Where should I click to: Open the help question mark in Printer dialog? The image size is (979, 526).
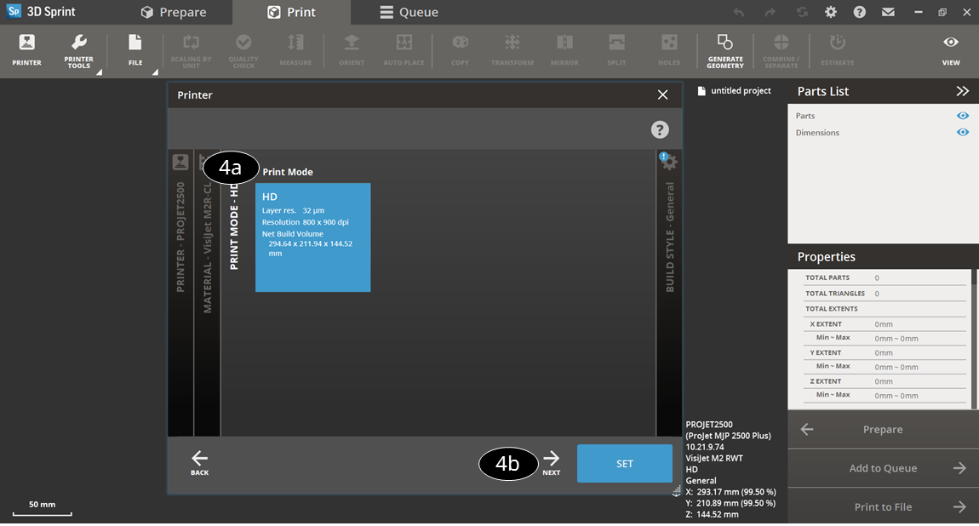click(658, 129)
